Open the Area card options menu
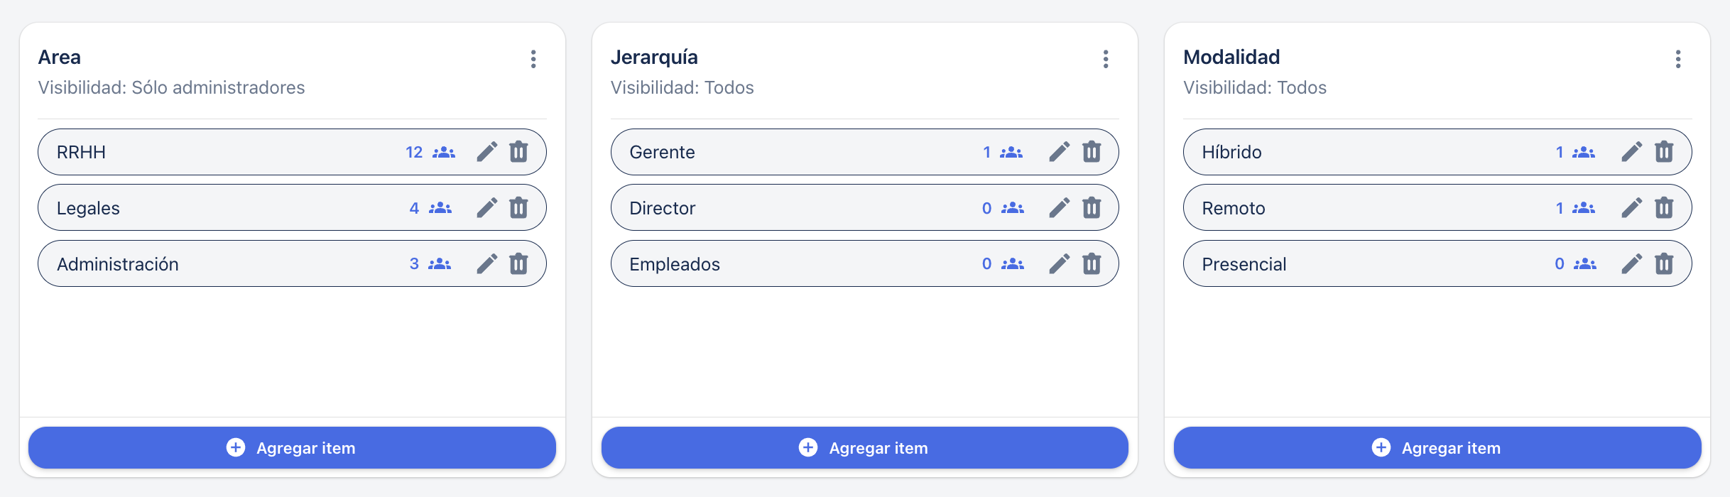Image resolution: width=1730 pixels, height=497 pixels. 533,59
